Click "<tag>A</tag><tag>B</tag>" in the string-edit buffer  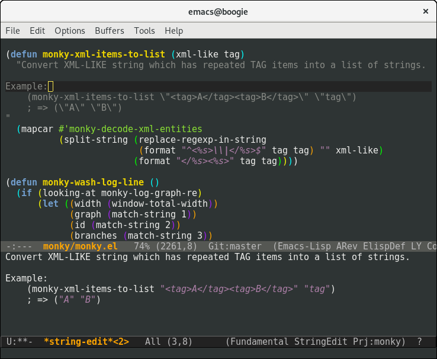click(x=229, y=289)
